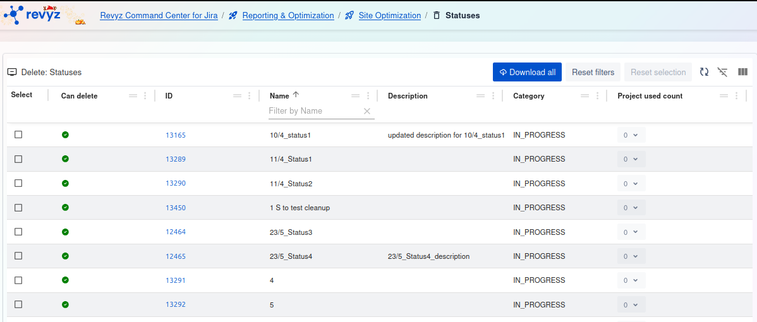Go to Reporting & Optimization breadcrumb
Image resolution: width=757 pixels, height=322 pixels.
click(x=288, y=15)
